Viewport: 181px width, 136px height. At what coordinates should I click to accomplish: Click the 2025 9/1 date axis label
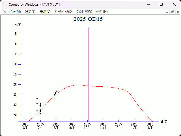[72, 126]
